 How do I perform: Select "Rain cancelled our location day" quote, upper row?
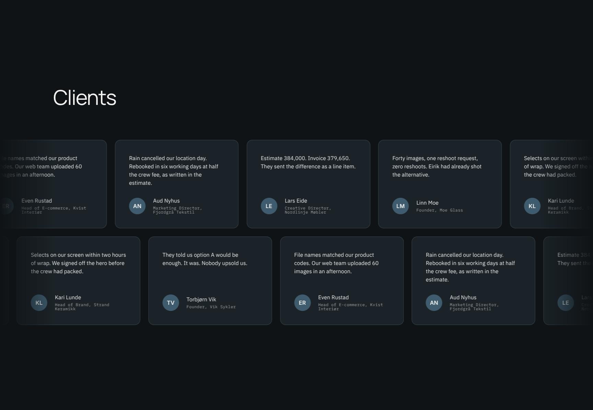(174, 170)
